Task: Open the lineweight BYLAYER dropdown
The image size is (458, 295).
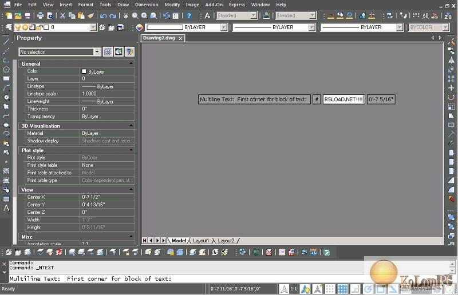Action: tap(400, 27)
